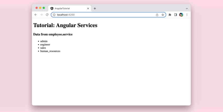
Task: Click the 'Tutorial: Angular Services' heading
Action: point(65,25)
